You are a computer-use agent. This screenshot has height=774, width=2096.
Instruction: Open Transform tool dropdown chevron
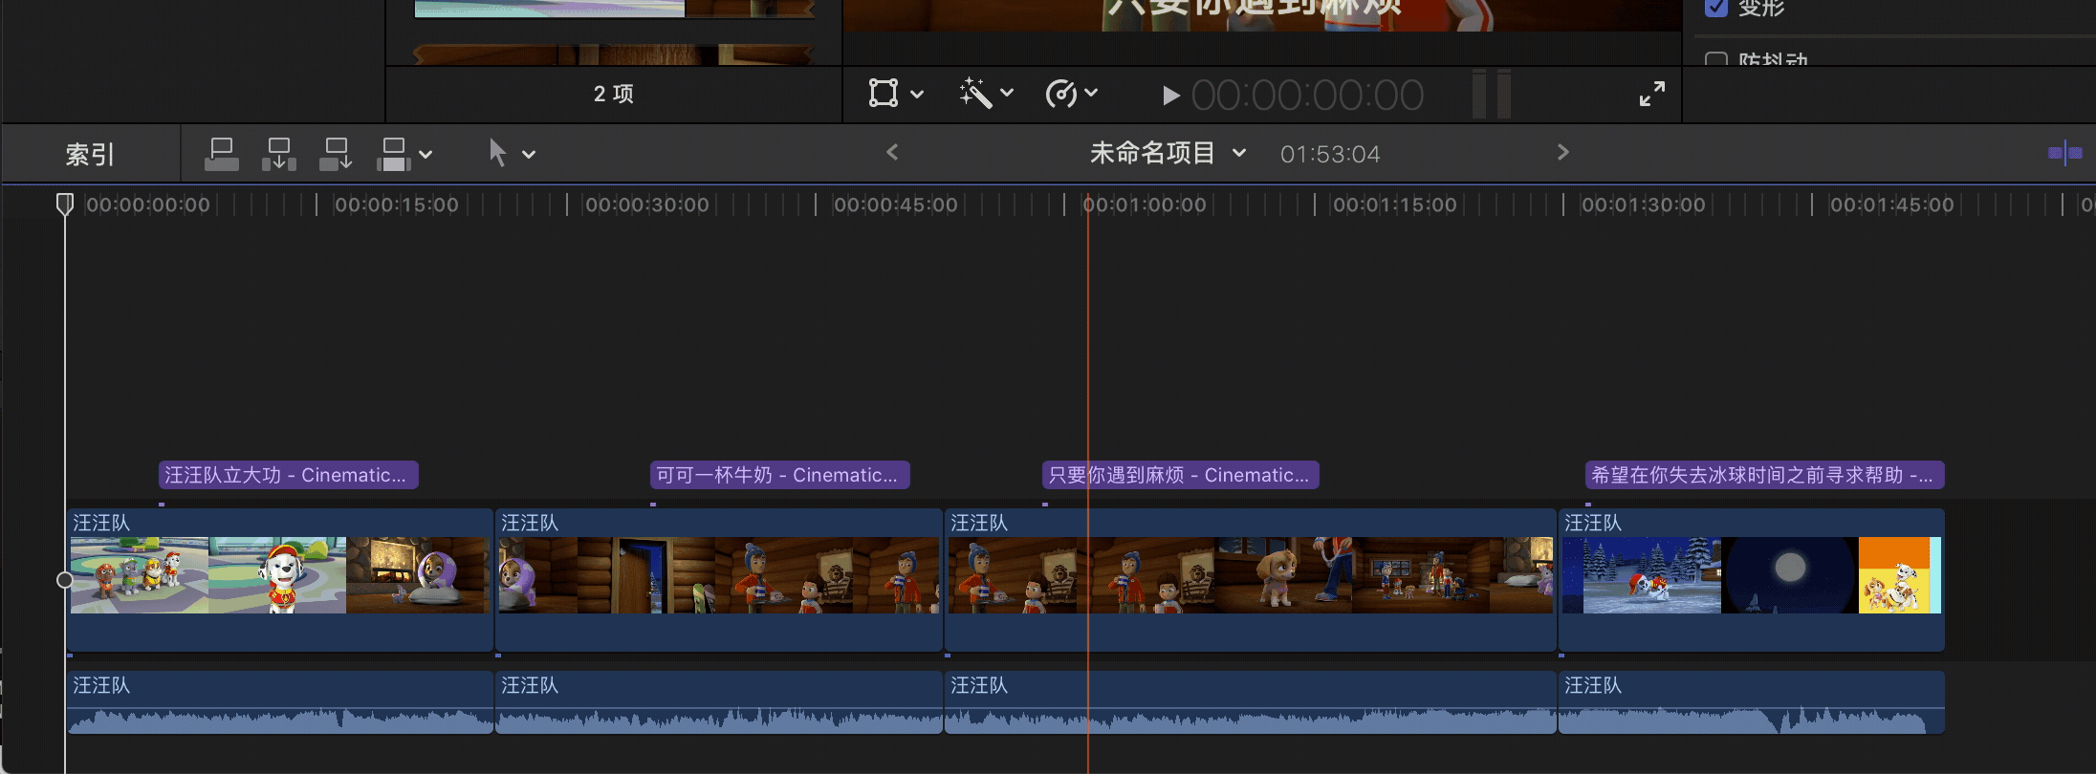click(x=917, y=94)
